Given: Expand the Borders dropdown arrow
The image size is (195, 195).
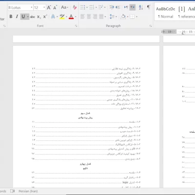Looking at the screenshot, I should (x=136, y=17).
